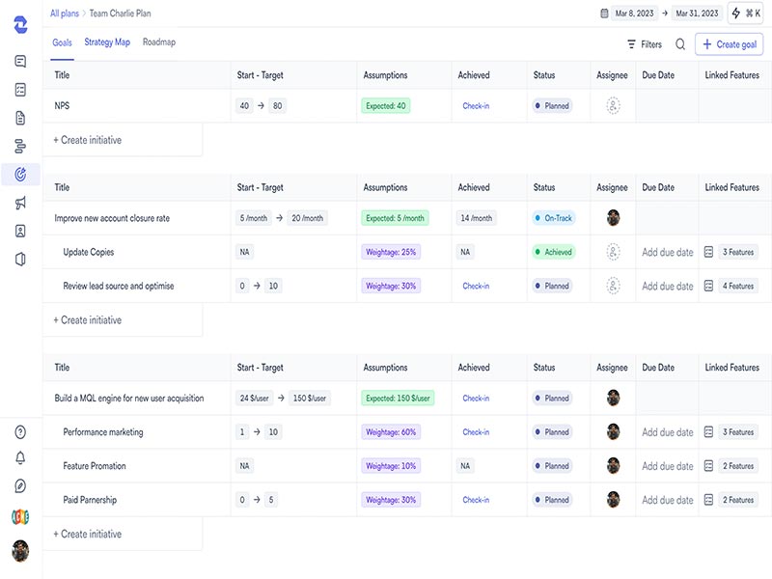Viewport: 772px width, 579px height.
Task: Click the unassigned assignee icon for NPS
Action: pos(613,106)
